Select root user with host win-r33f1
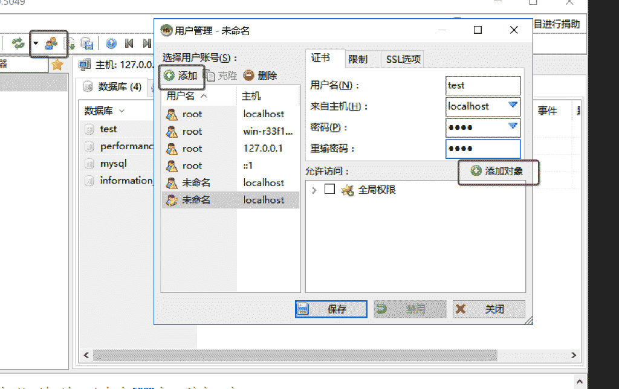Image resolution: width=619 pixels, height=389 pixels. 230,131
